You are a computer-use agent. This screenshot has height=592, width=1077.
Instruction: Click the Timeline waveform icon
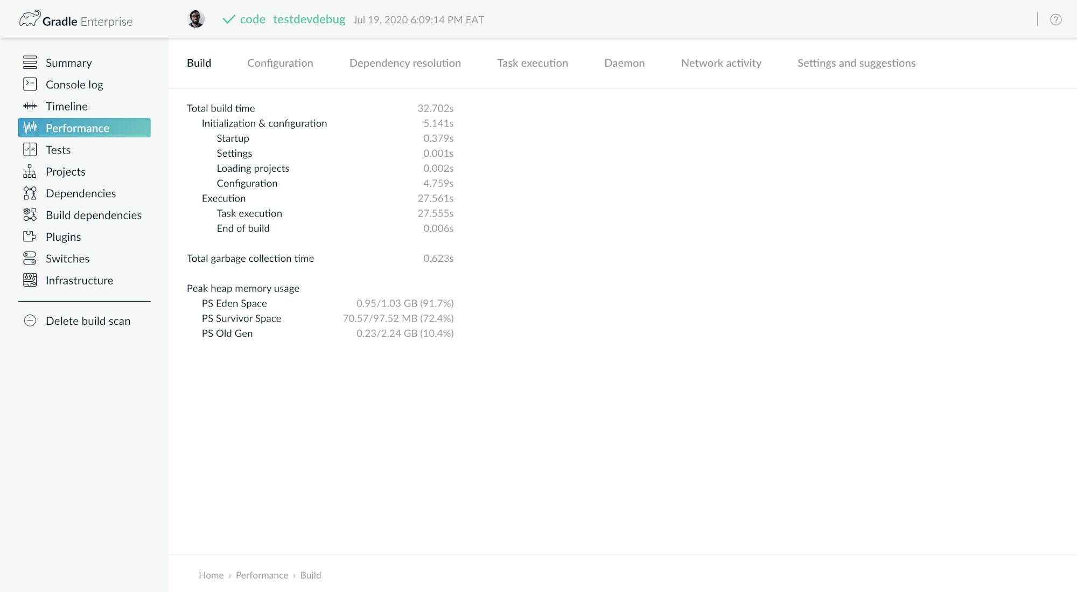click(x=30, y=106)
